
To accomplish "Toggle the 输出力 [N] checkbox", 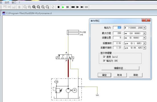I will tap(104, 61).
